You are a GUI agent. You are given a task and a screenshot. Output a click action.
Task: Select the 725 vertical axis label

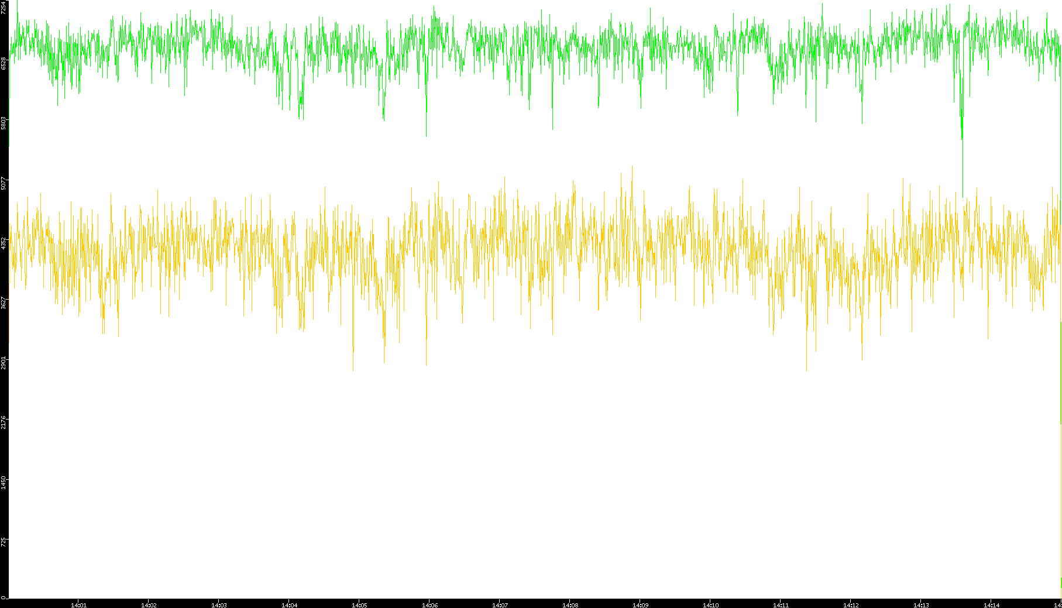[4, 542]
